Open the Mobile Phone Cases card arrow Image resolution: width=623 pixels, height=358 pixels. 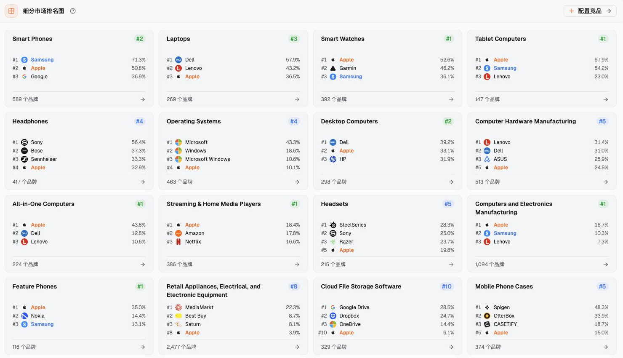click(x=606, y=347)
